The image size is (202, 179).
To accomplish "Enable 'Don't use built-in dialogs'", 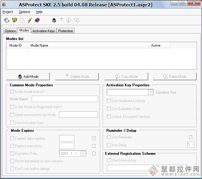I will [x=12, y=168].
